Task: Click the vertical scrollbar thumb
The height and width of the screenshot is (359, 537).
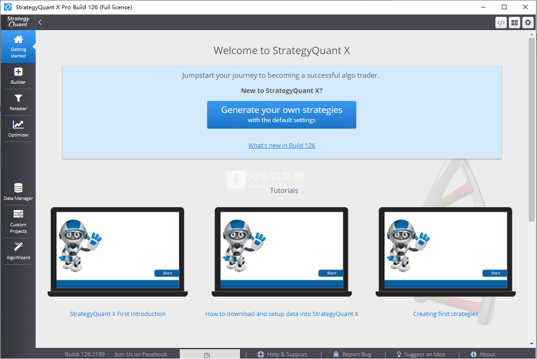Action: pyautogui.click(x=531, y=130)
